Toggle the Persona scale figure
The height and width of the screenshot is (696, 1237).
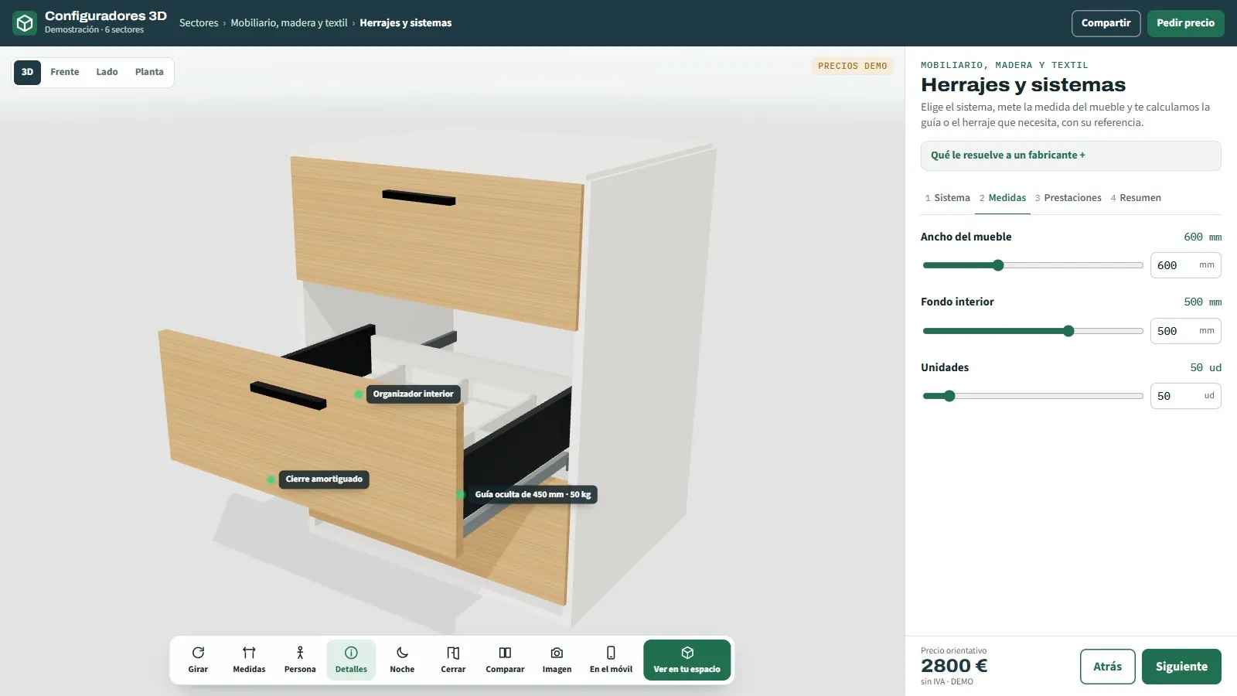point(300,660)
